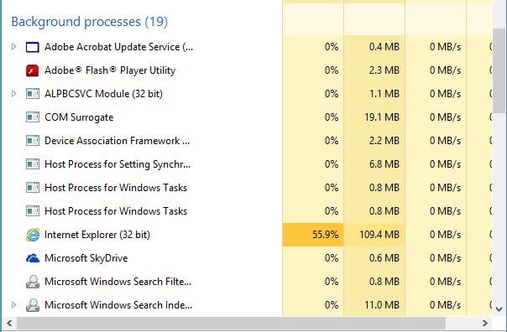Viewport: 507px width, 332px height.
Task: Click the 109.4 MB memory value
Action: (x=379, y=235)
